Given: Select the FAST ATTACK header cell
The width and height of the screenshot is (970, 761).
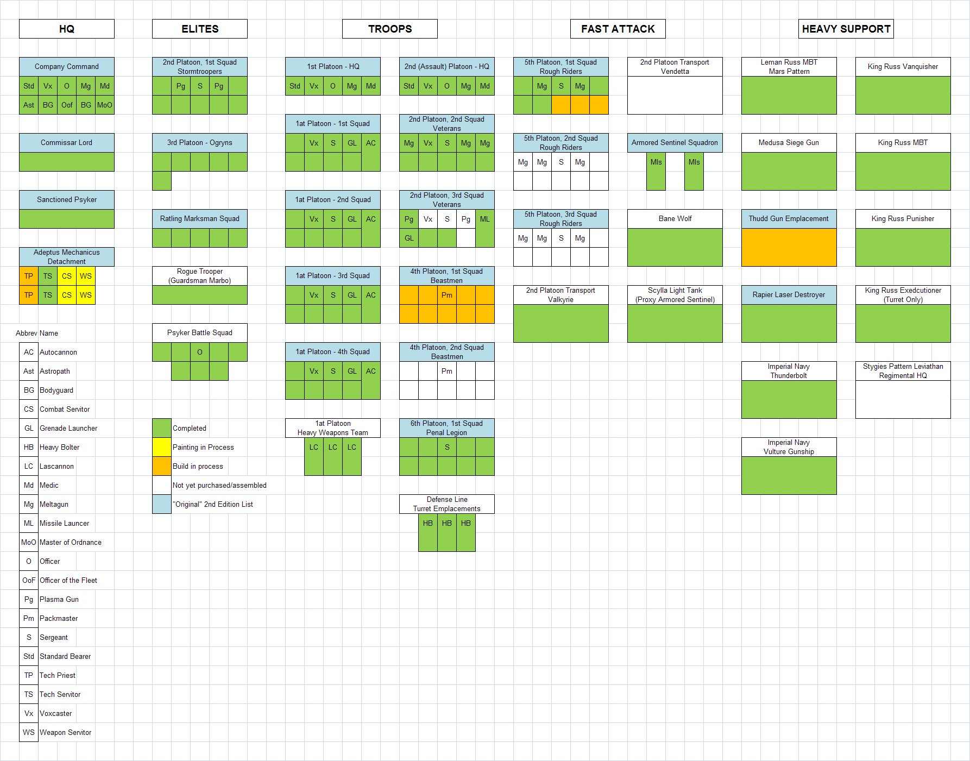Looking at the screenshot, I should click(618, 29).
